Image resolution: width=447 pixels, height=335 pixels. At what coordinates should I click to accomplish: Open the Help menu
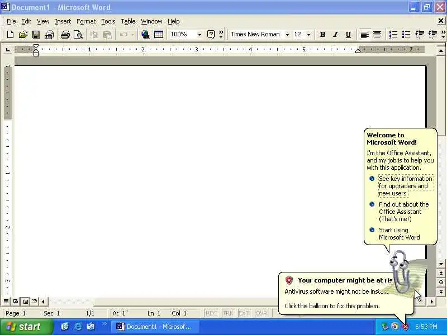click(x=174, y=21)
